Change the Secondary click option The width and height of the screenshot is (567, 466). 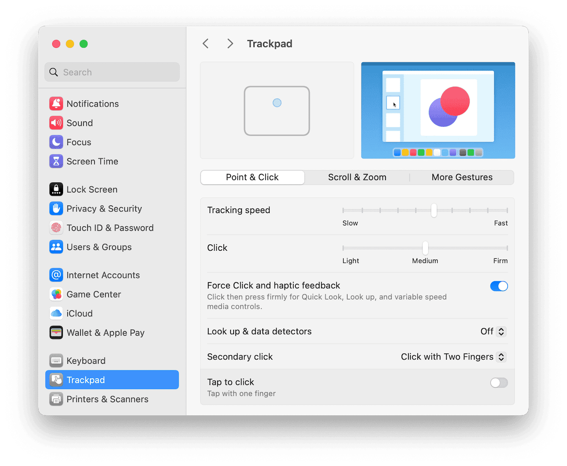(x=453, y=356)
